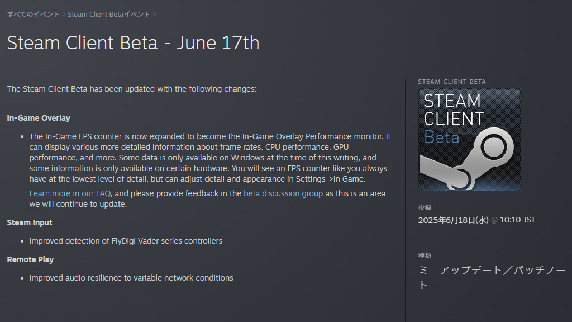Click the "In-Game Overlay" section heading
This screenshot has height=322, width=572.
[39, 118]
